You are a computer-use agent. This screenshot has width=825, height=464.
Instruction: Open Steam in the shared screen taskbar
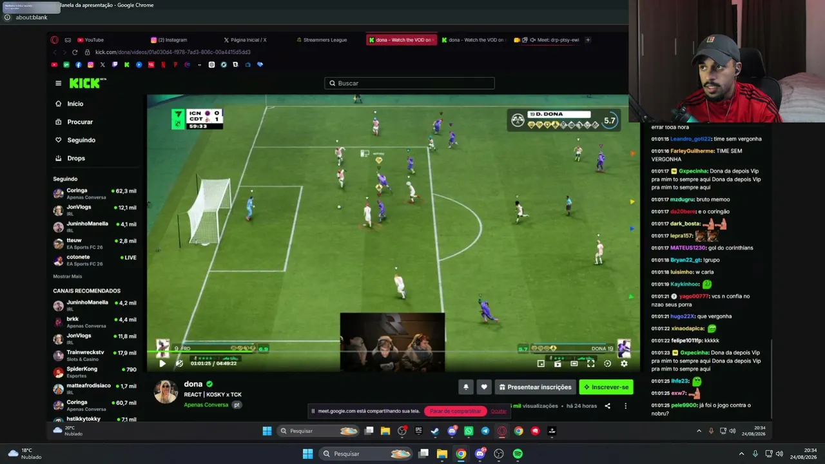point(435,431)
